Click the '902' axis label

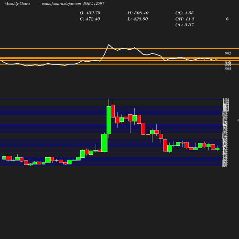228,53
